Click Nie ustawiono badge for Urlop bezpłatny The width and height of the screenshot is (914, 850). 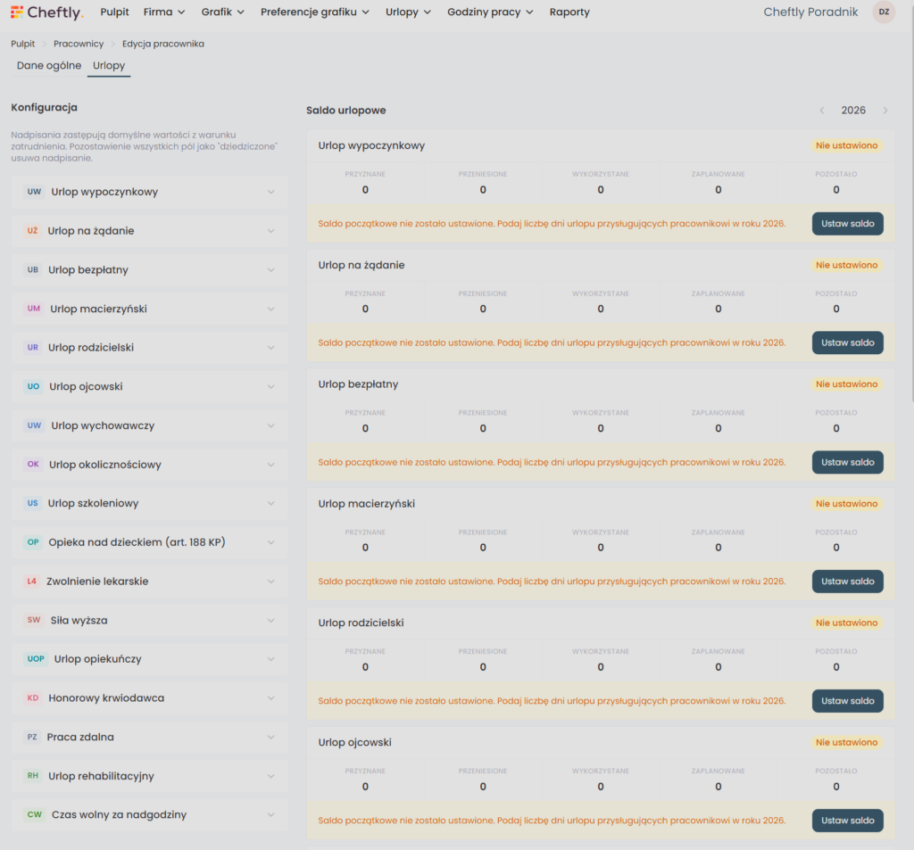pos(846,384)
